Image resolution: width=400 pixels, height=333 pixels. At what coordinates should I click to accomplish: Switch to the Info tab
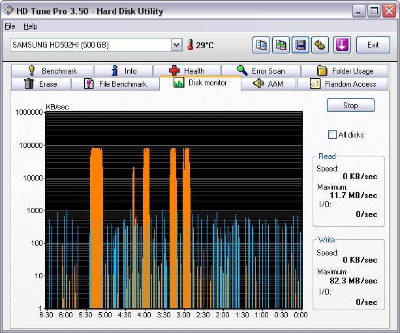tap(123, 70)
